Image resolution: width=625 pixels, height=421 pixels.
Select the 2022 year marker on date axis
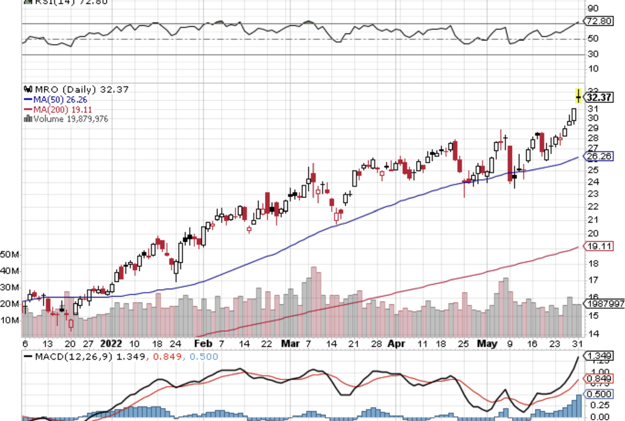(110, 343)
